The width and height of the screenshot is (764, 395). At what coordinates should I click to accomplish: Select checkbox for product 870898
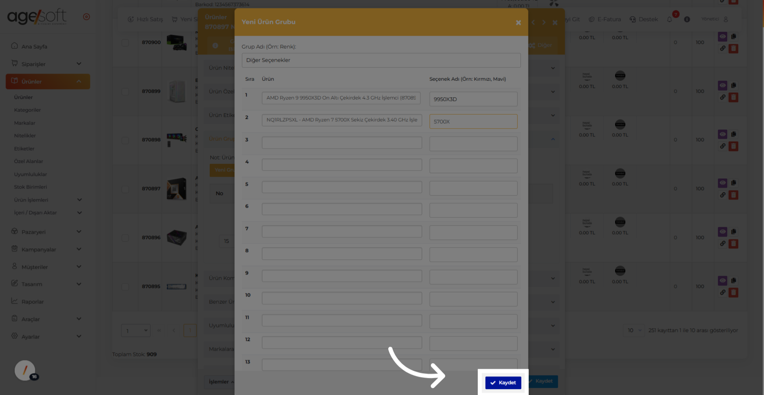125,140
